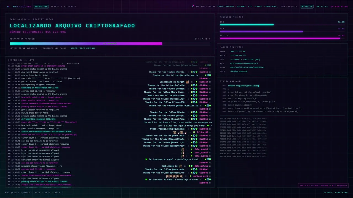This screenshot has height=198, width=353.
Task: Click the GEO coordinates value
Action: tap(245, 59)
